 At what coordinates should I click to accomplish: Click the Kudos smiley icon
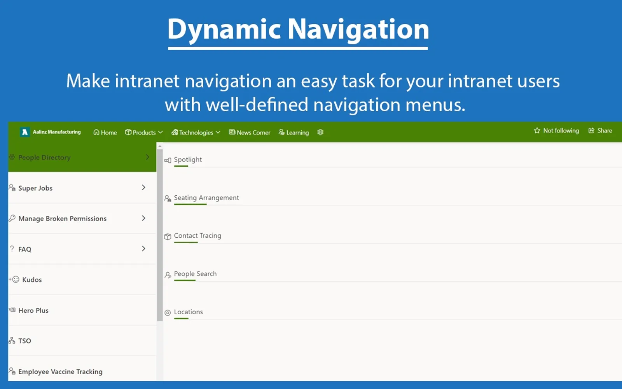[16, 279]
